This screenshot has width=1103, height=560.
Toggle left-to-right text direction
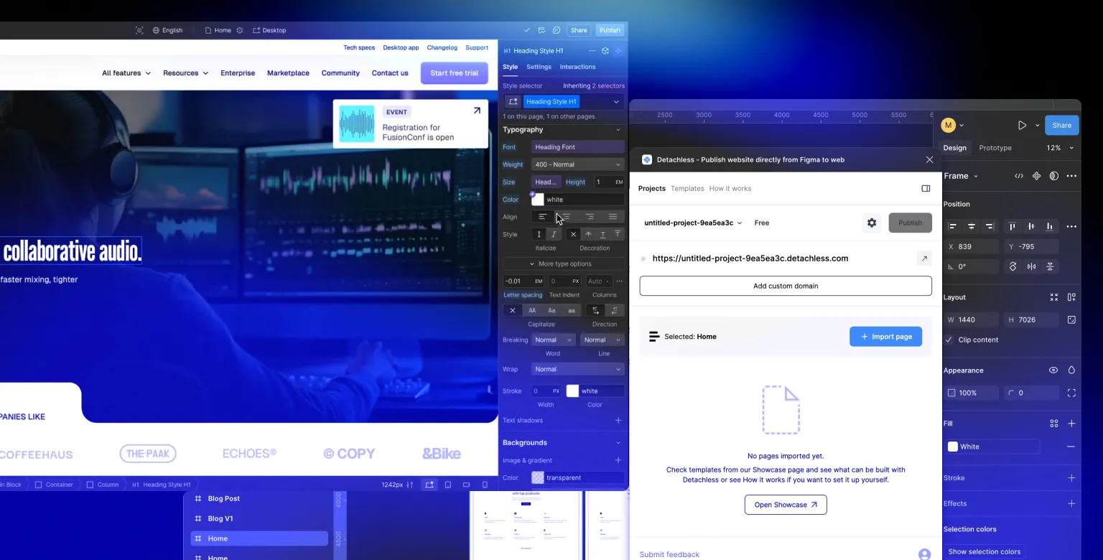(x=595, y=310)
